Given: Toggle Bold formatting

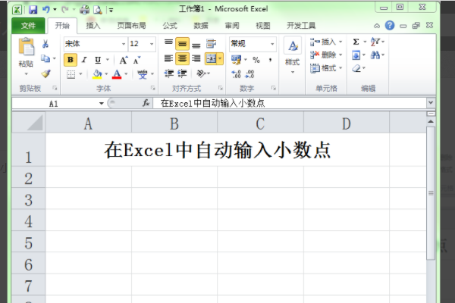Looking at the screenshot, I should click(71, 60).
